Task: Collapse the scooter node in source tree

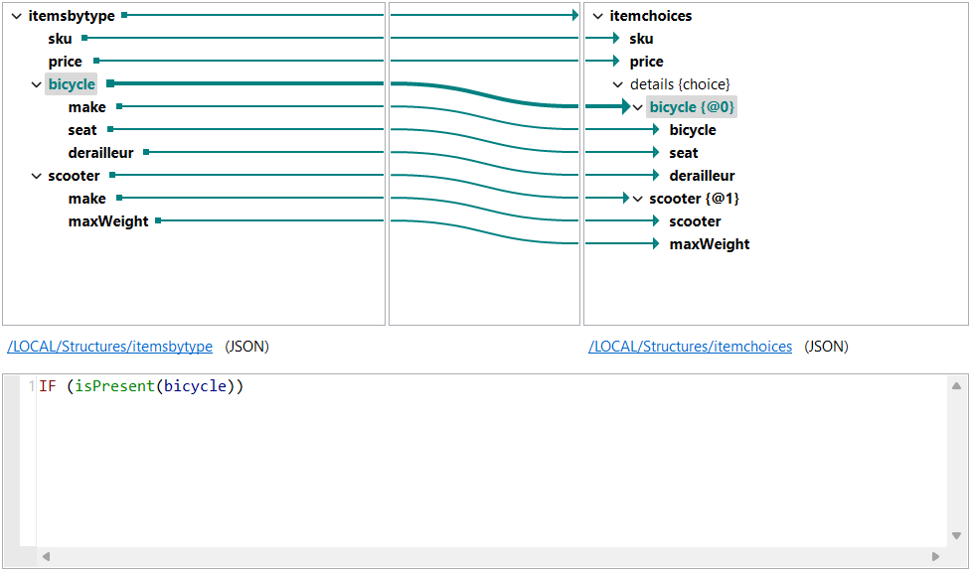Action: tap(37, 175)
